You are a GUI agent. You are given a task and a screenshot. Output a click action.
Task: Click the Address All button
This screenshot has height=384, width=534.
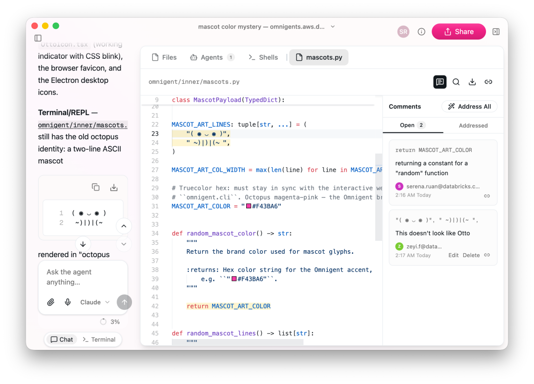pos(469,106)
